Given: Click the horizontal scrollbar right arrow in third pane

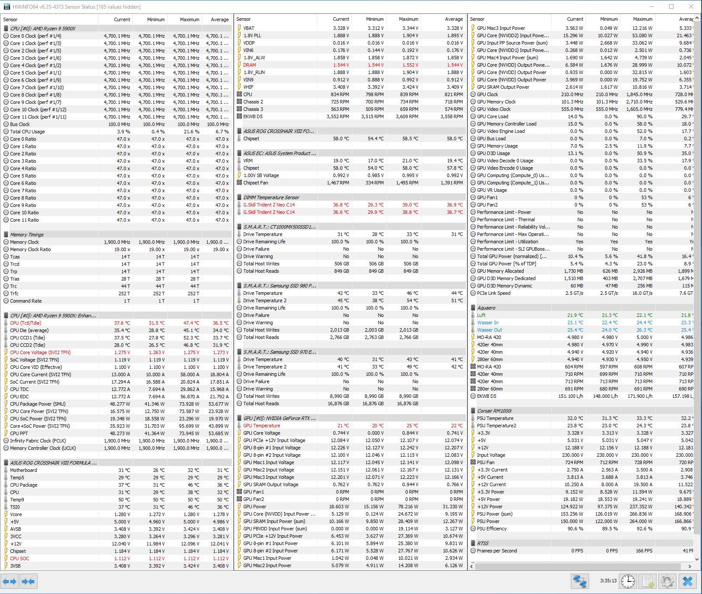Looking at the screenshot, I should tap(689, 566).
